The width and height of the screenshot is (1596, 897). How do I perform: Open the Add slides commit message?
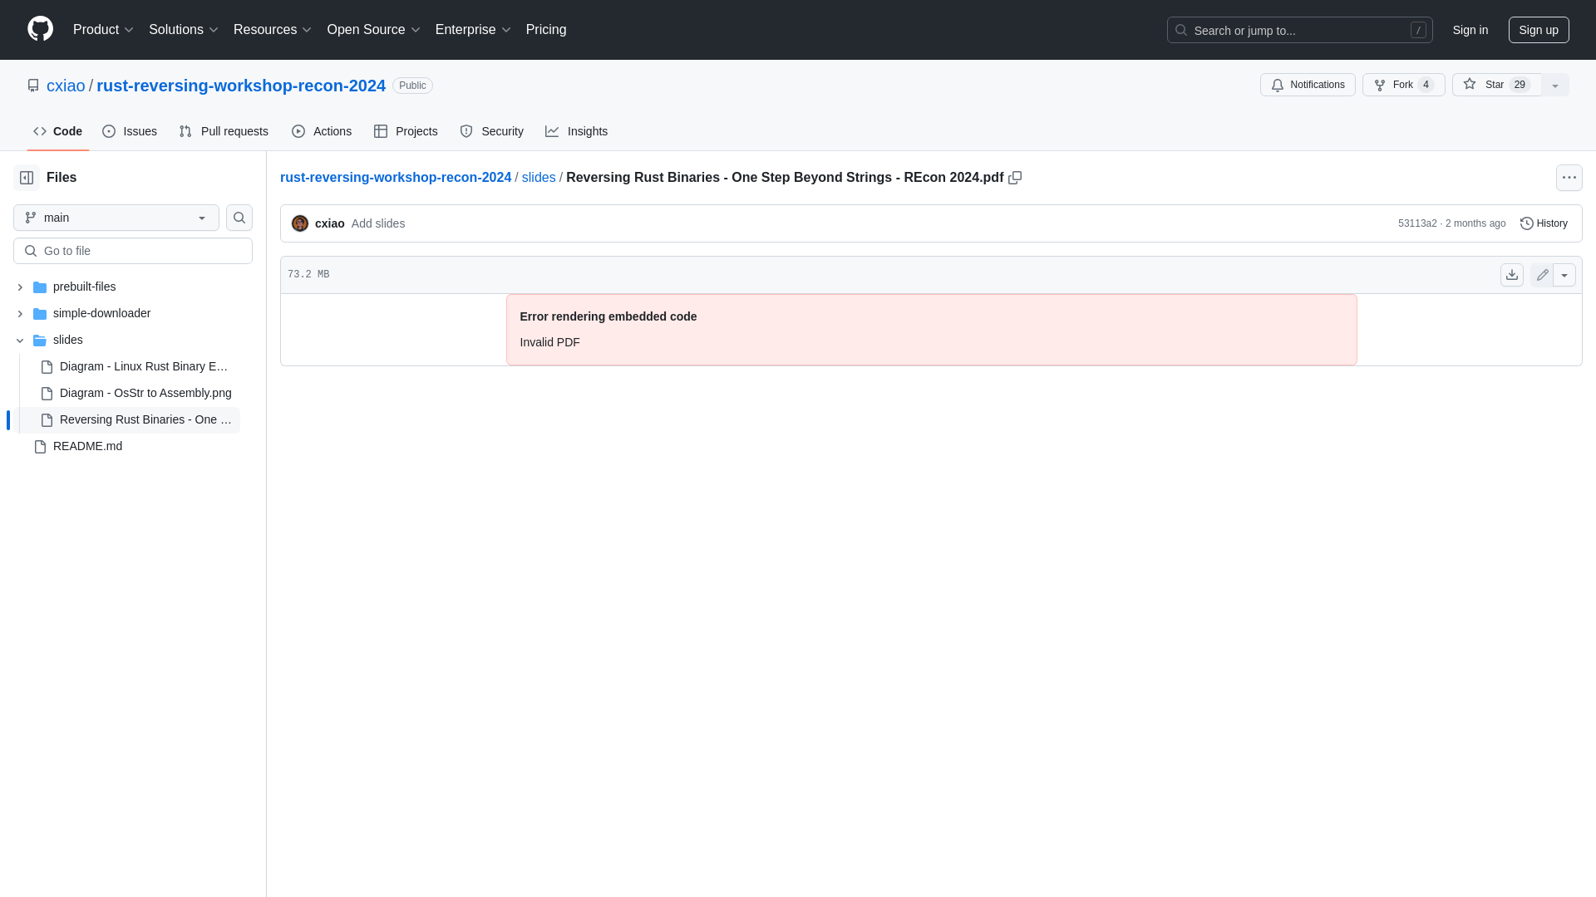tap(378, 223)
